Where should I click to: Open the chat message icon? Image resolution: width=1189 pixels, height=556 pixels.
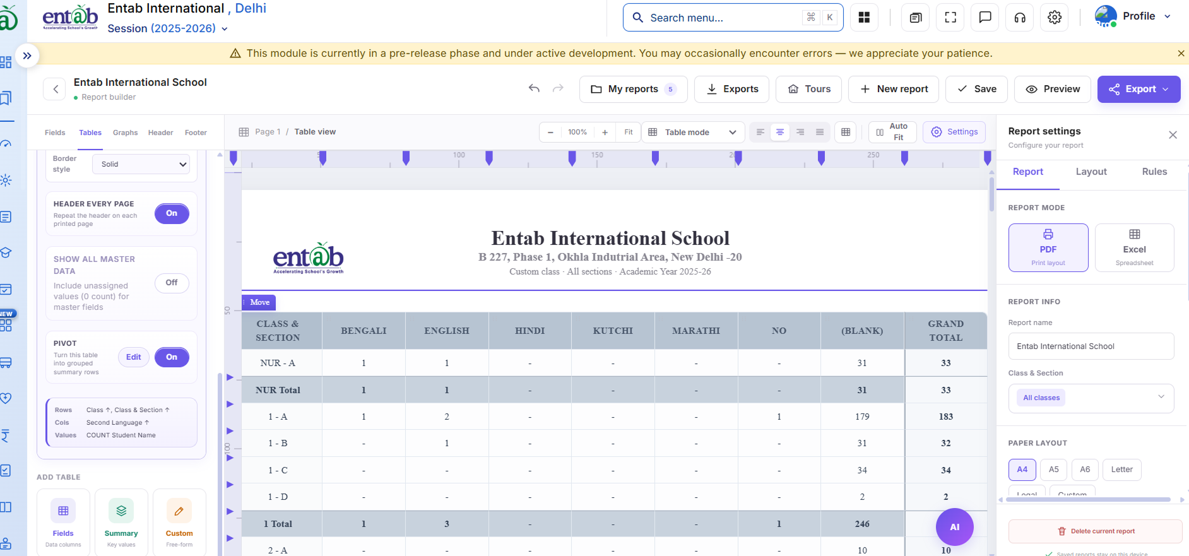pos(985,18)
